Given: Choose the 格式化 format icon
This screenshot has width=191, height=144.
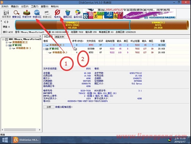Looking at the screenshot, I should pos(57,14).
